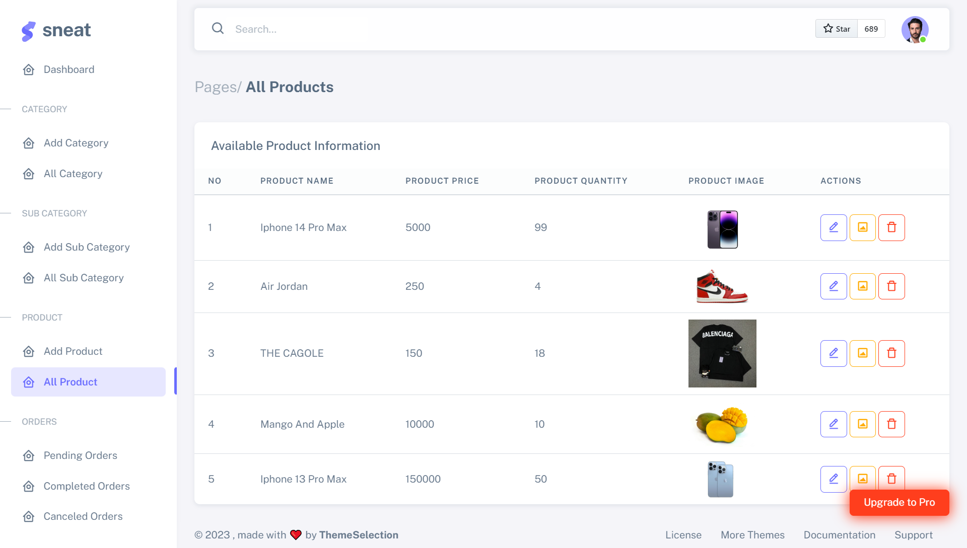Click image update icon for Air Jordan
The image size is (967, 548).
(x=862, y=286)
